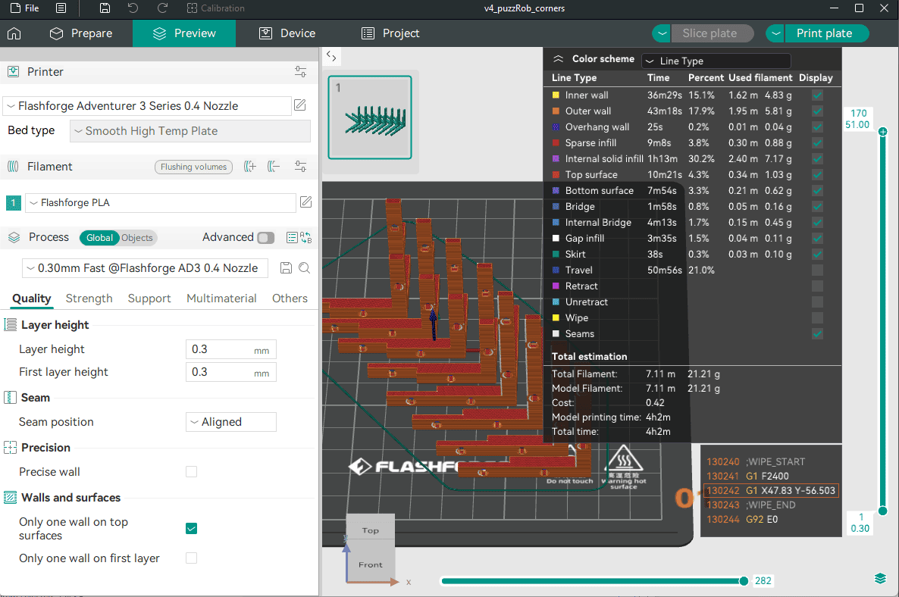Open dropdown arrow next to Slice plate

coord(662,33)
